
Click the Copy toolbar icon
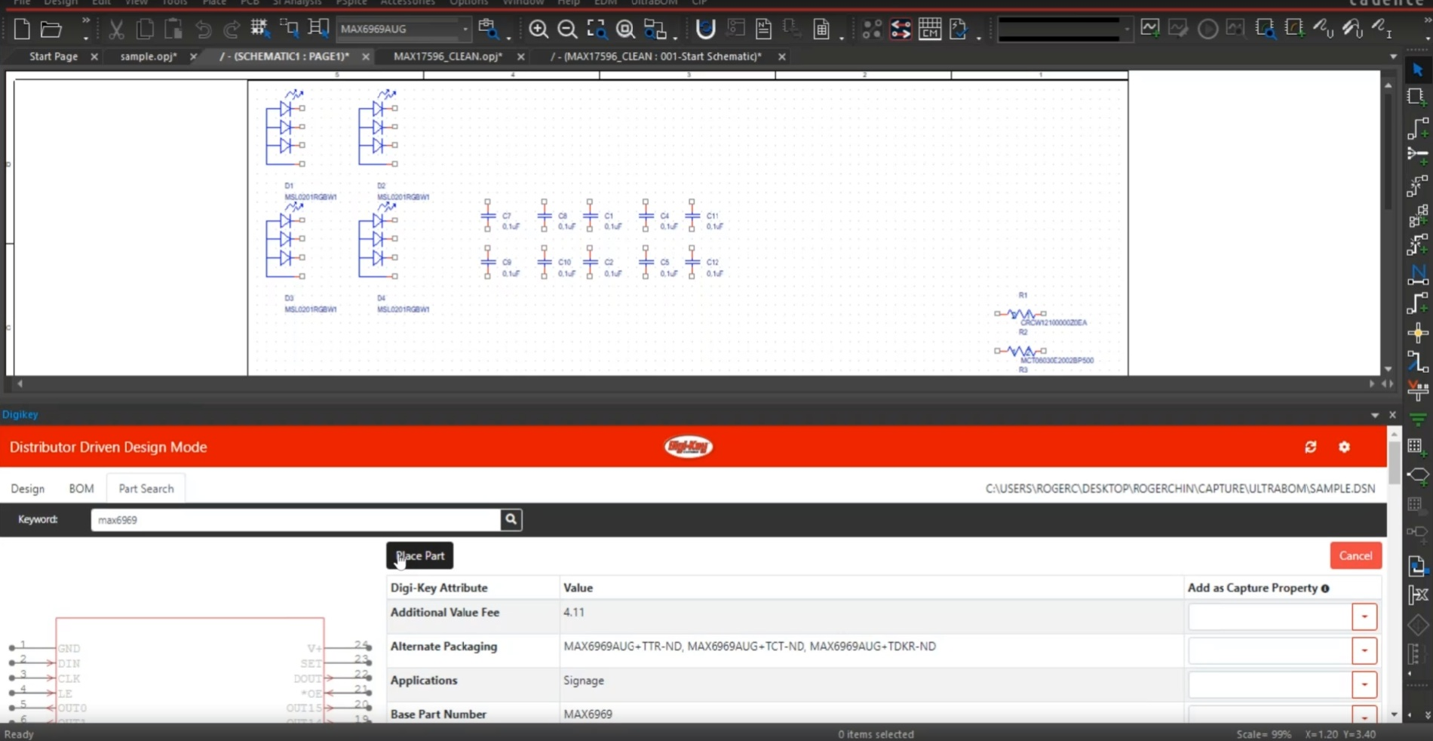145,29
